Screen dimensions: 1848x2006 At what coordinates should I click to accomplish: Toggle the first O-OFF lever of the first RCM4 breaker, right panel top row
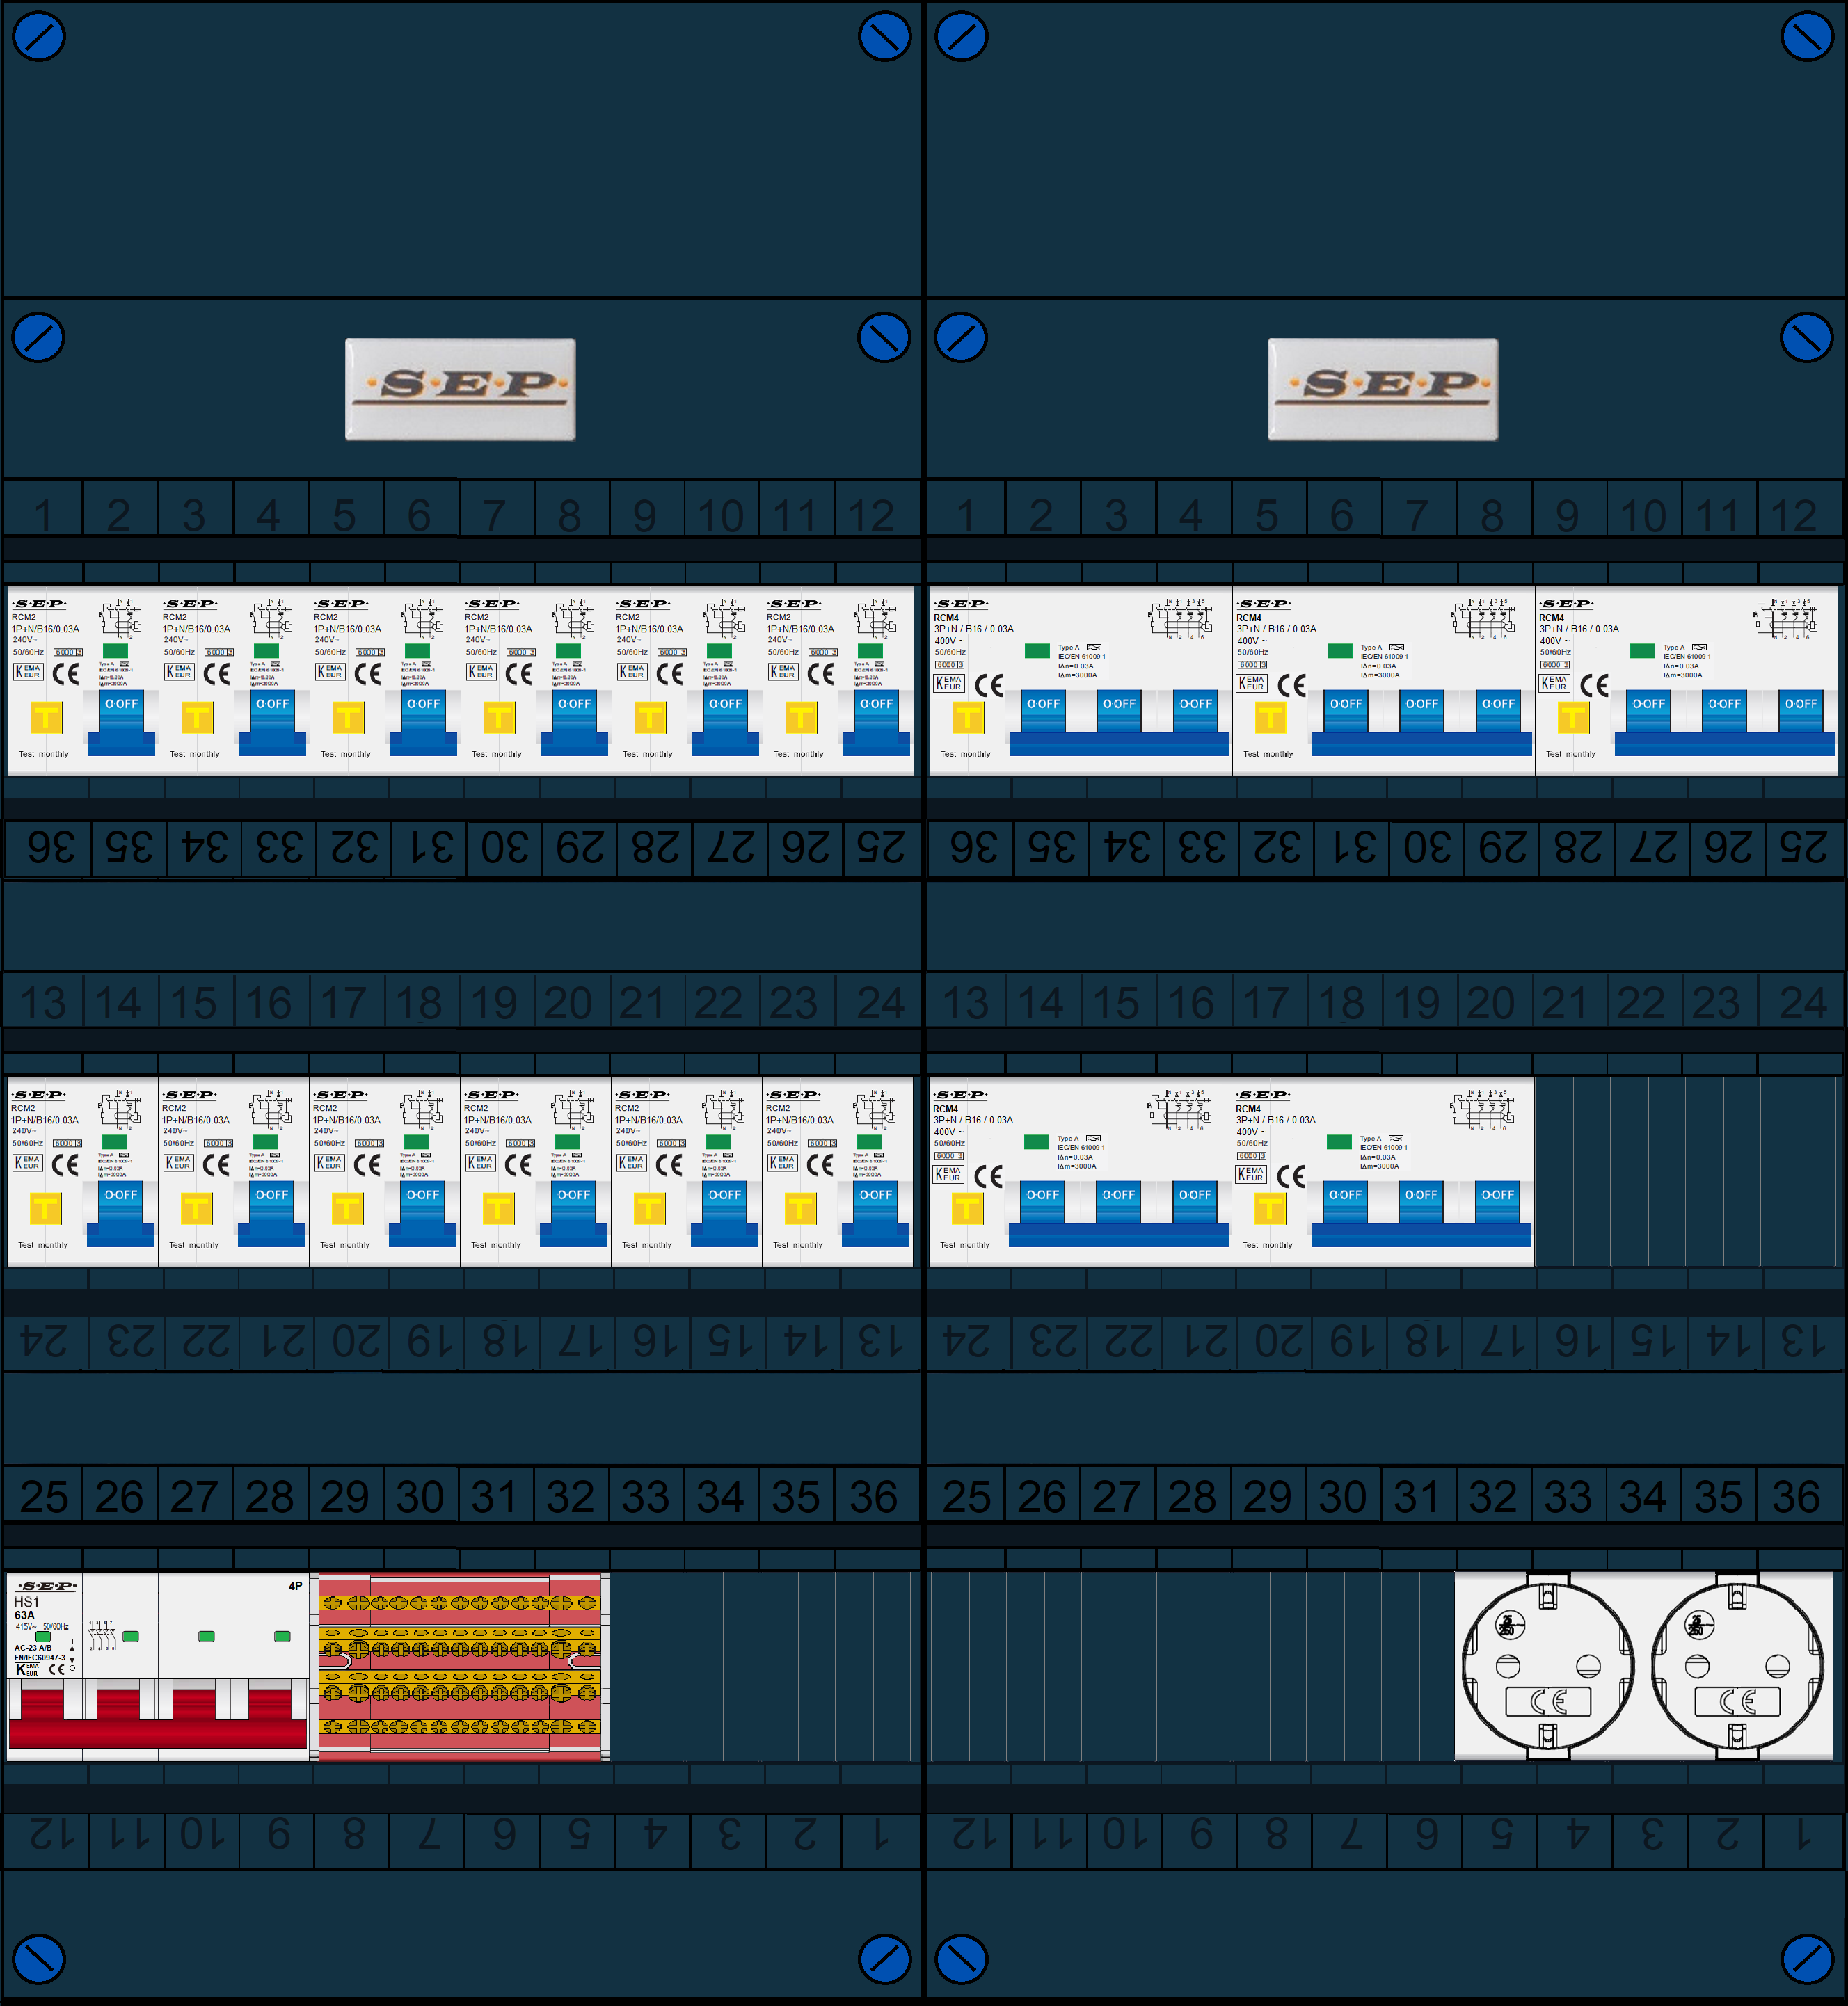click(x=1043, y=711)
